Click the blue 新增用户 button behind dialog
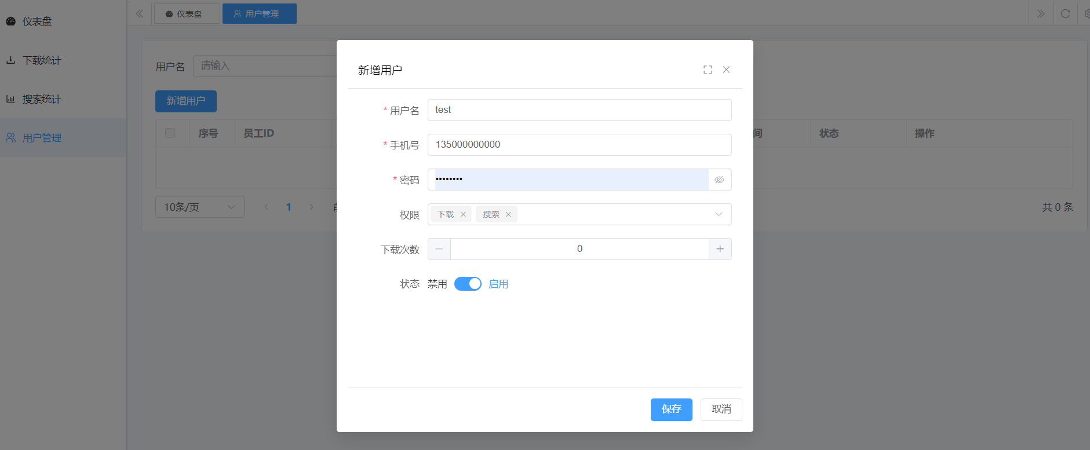 pyautogui.click(x=186, y=101)
